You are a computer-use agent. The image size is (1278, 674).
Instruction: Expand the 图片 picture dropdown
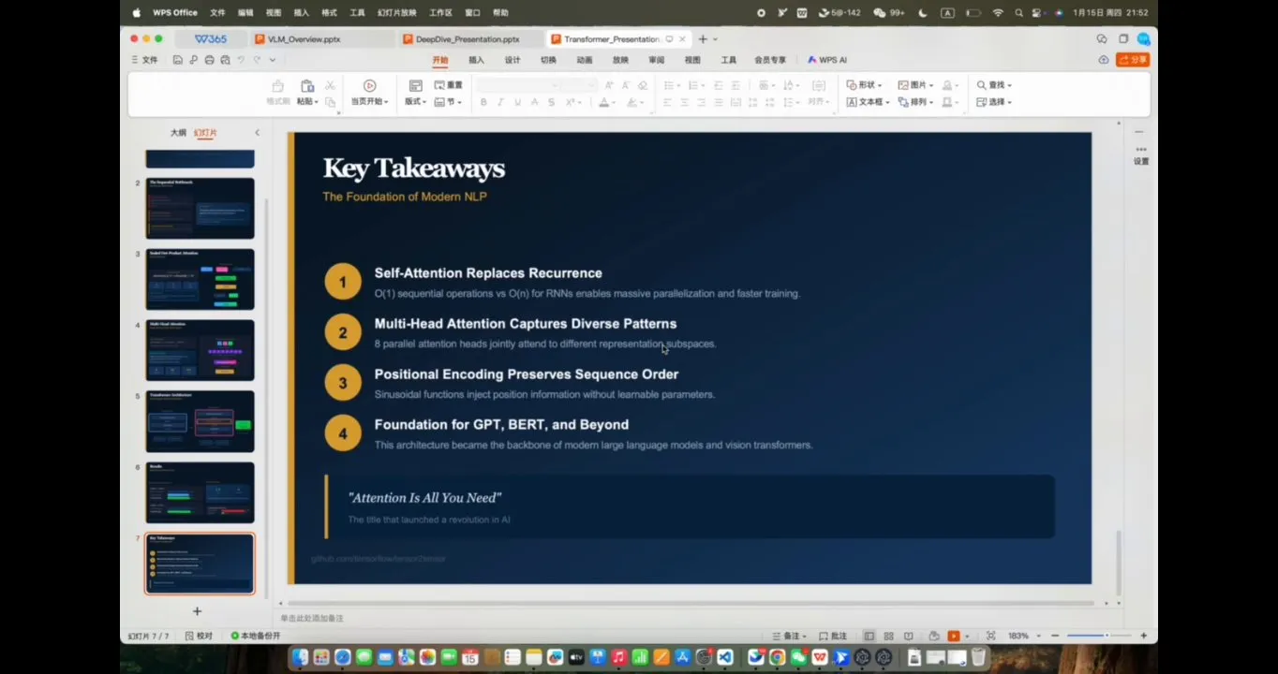coord(915,85)
